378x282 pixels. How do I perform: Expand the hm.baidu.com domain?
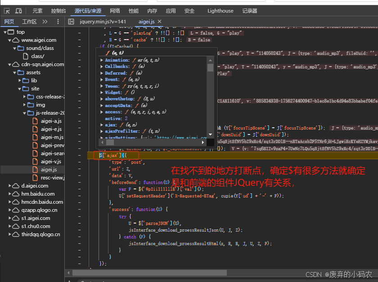(10, 194)
